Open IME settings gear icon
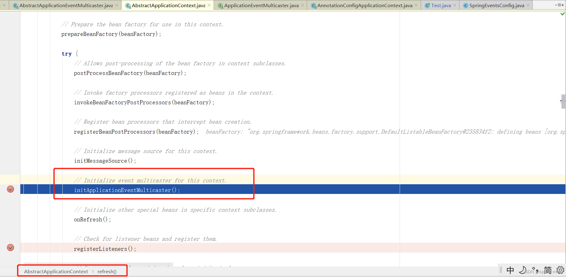The height and width of the screenshot is (277, 566). [x=560, y=270]
